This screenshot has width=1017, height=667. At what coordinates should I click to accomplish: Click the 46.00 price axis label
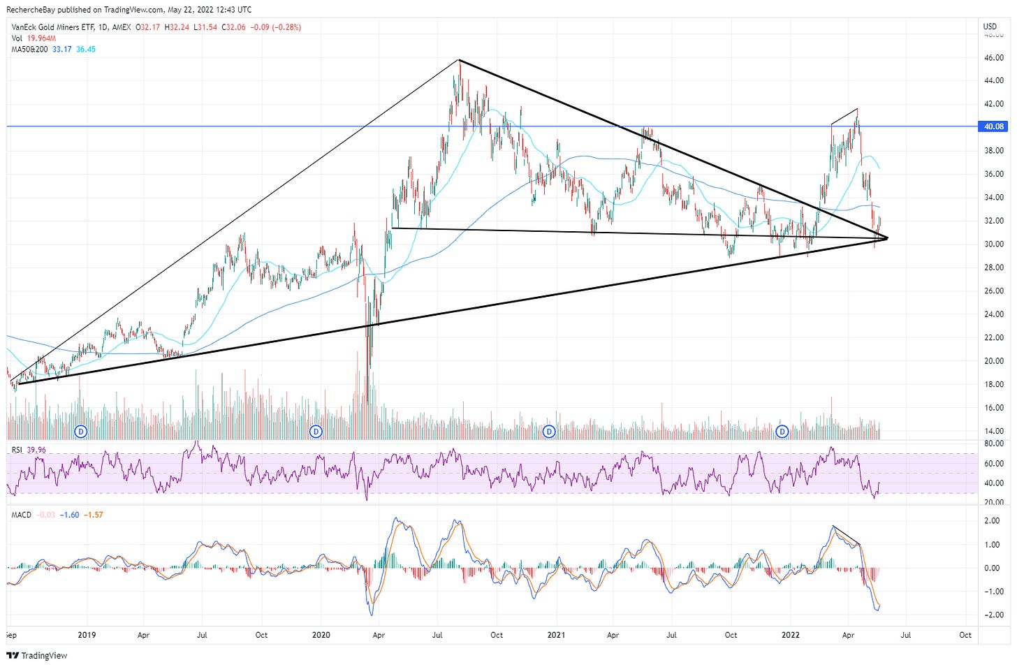coord(994,57)
